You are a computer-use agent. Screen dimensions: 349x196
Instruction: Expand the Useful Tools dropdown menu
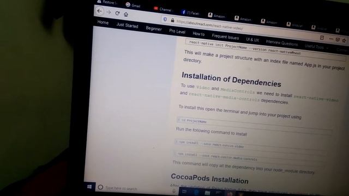pos(316,47)
